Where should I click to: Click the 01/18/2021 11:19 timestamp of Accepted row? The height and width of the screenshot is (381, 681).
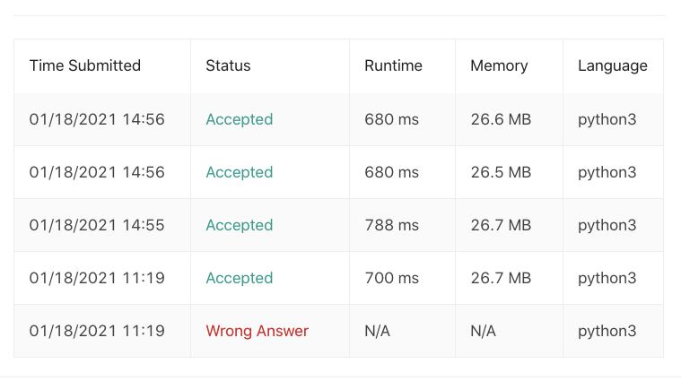(97, 278)
